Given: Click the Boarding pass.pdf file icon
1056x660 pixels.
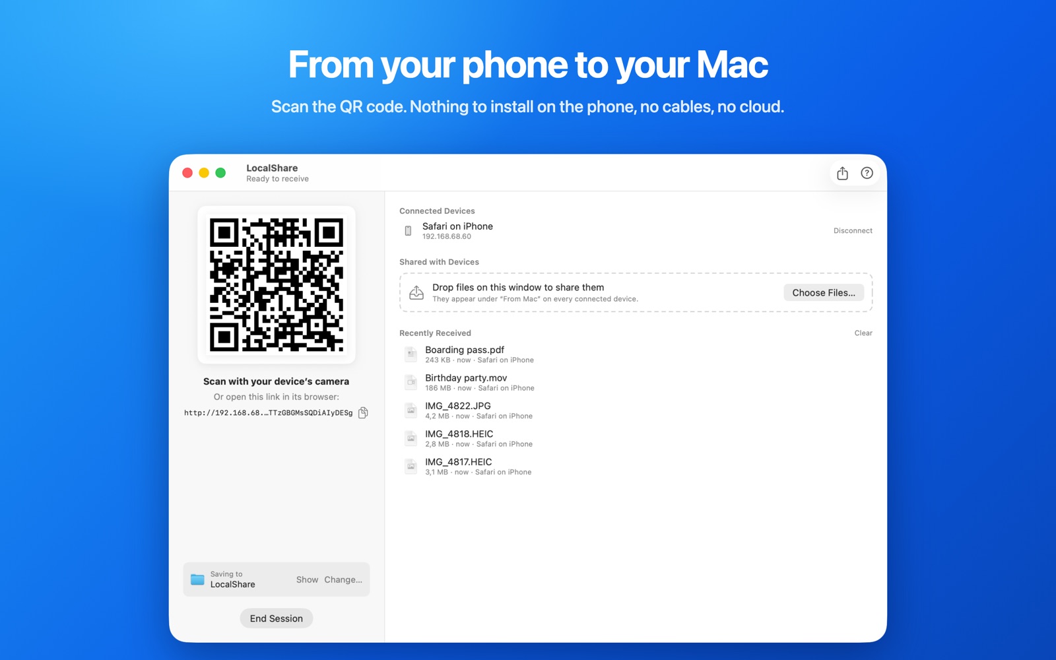Looking at the screenshot, I should (411, 354).
